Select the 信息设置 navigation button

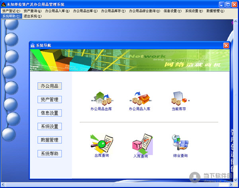(49, 113)
